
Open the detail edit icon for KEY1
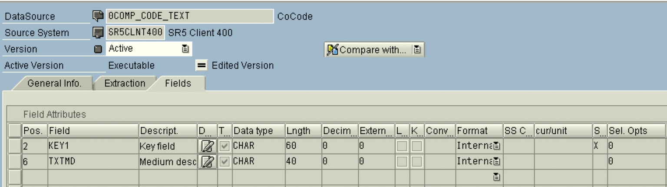(x=207, y=146)
